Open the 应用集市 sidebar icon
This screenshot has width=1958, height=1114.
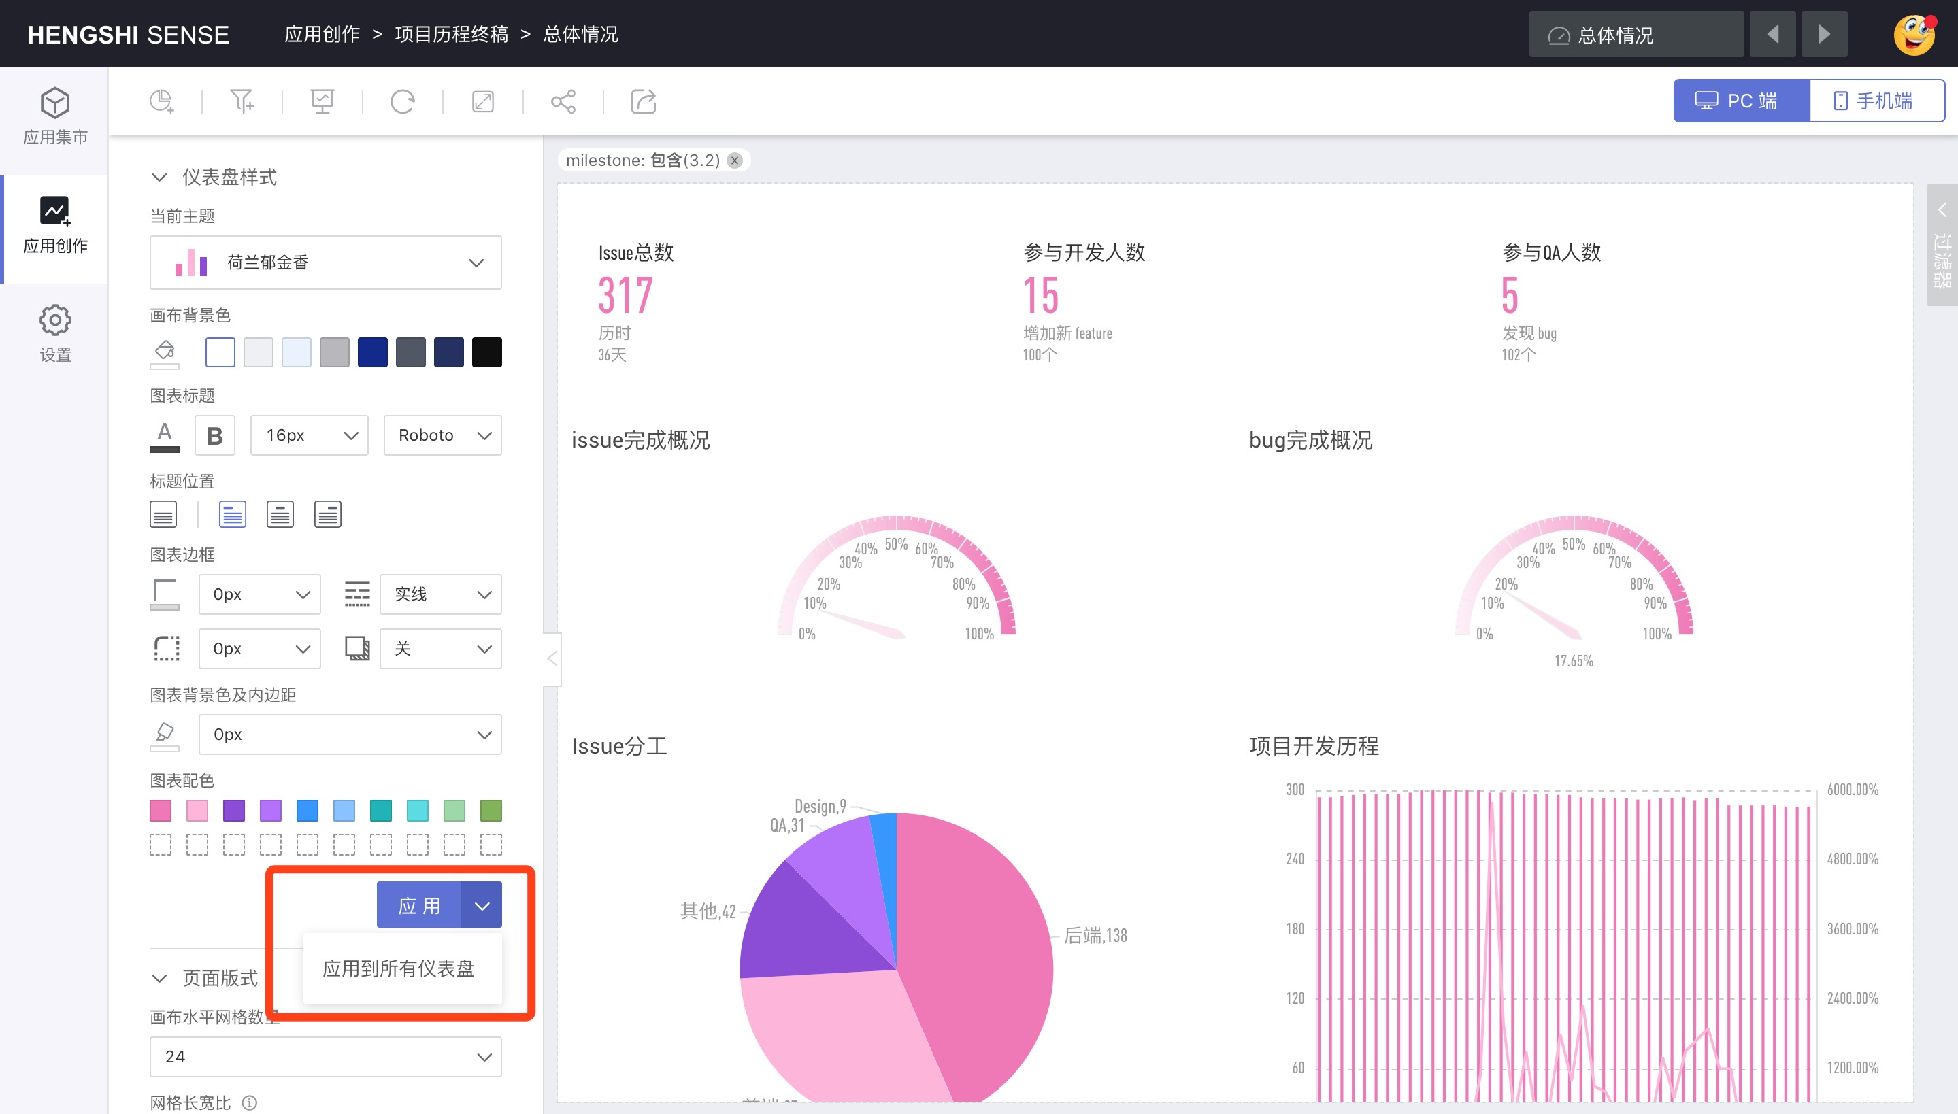(x=55, y=116)
